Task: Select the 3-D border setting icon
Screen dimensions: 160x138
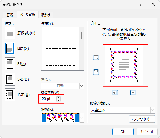Action: [10, 79]
